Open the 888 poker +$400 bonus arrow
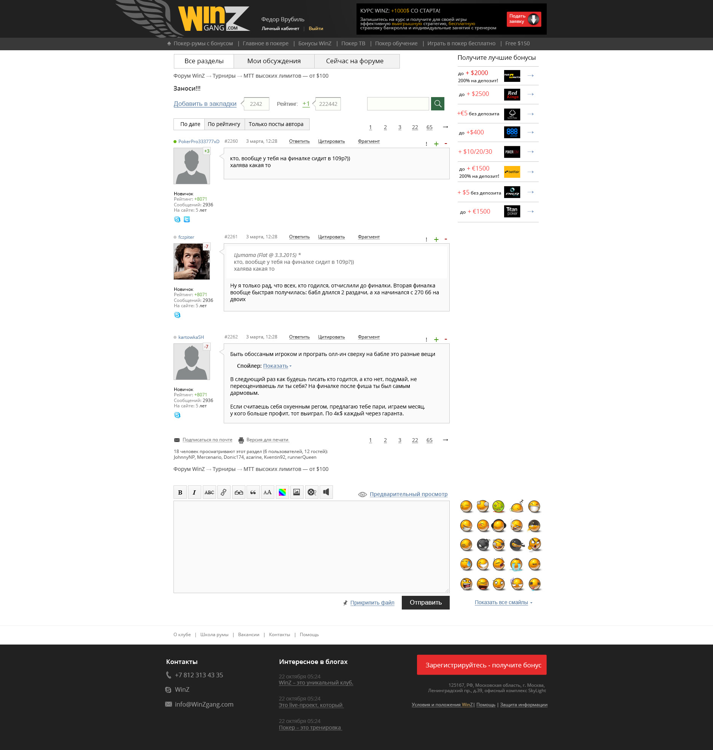 click(x=531, y=132)
